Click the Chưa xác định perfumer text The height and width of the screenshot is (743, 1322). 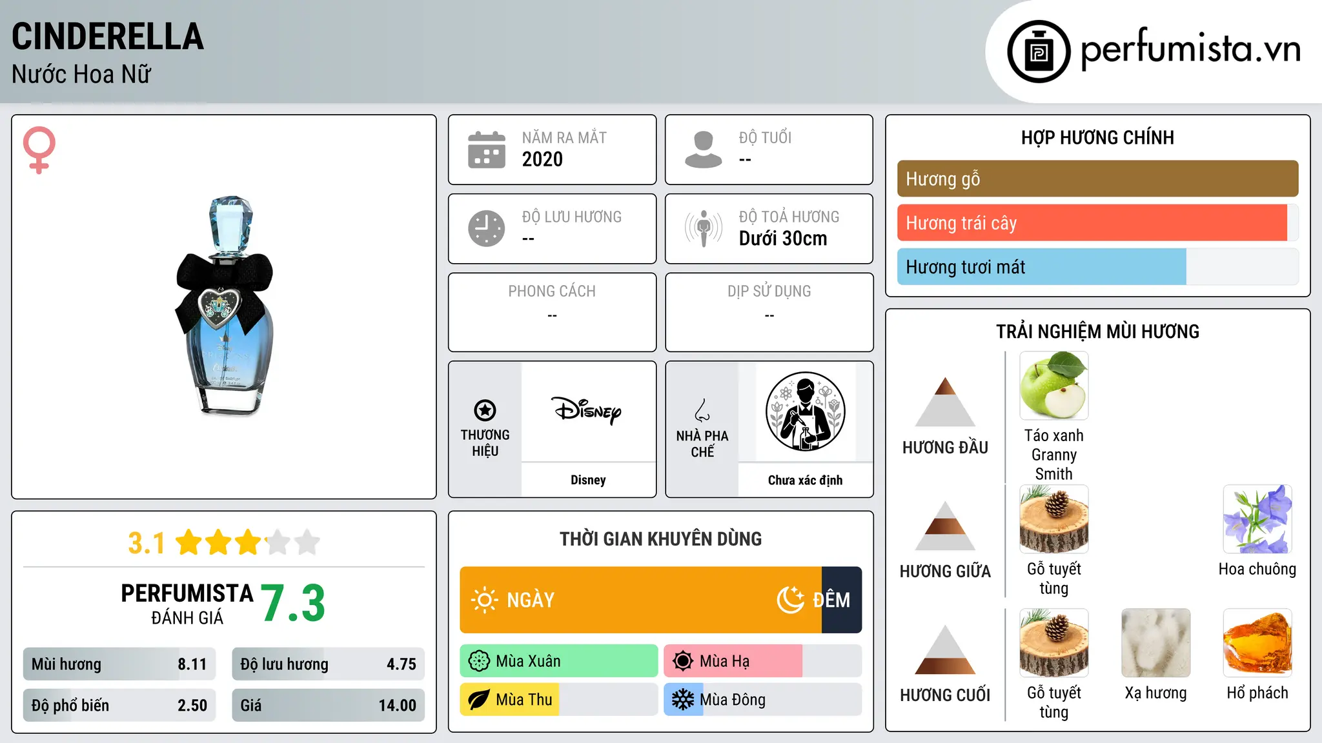[805, 480]
